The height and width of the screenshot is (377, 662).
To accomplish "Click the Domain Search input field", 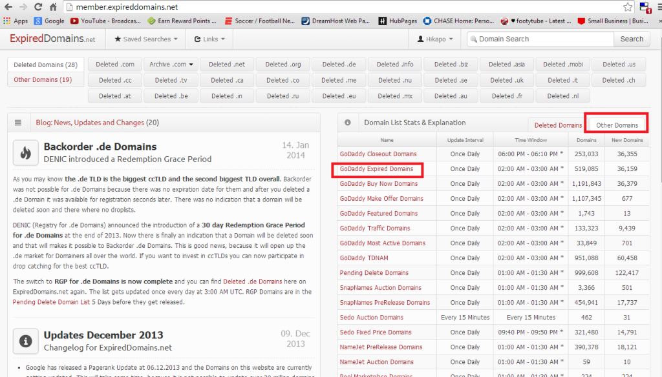I will point(540,39).
